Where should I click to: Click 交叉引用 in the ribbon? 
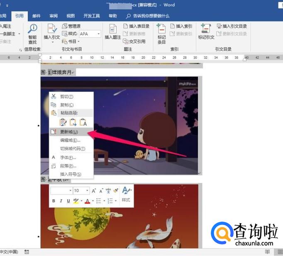coord(134,41)
